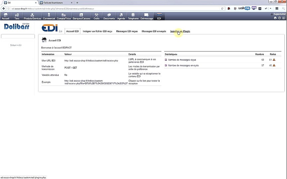Click the warning icon for messages reçus

pos(274,60)
